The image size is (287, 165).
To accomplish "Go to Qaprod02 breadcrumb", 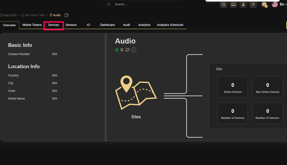I will pos(8,15).
